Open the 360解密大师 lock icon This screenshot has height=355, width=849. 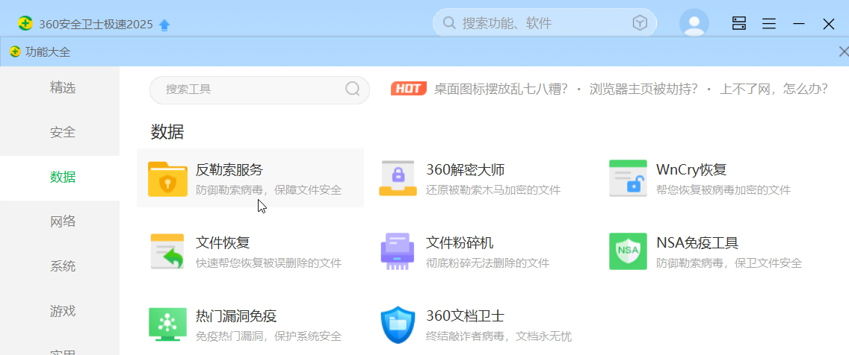click(x=398, y=178)
